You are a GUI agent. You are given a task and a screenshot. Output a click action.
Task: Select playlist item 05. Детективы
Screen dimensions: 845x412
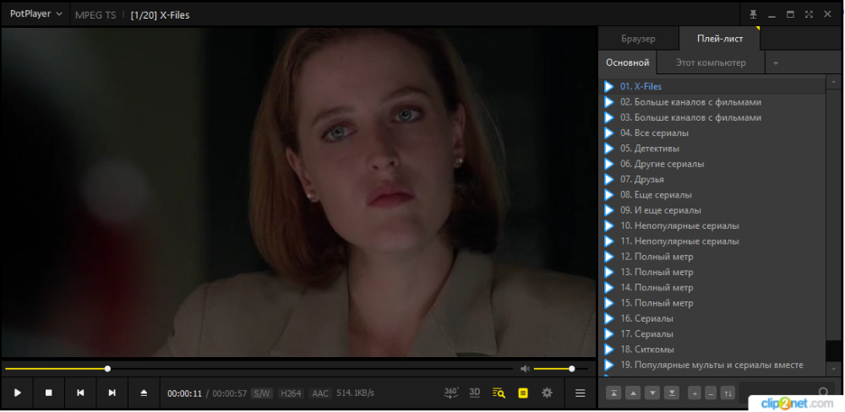point(712,148)
